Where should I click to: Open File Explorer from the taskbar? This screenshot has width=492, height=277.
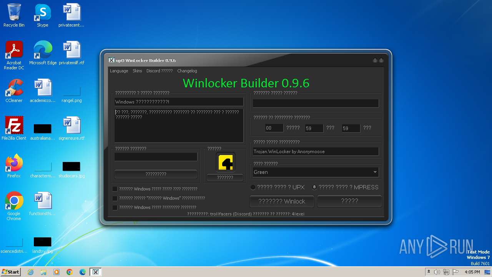pyautogui.click(x=43, y=272)
